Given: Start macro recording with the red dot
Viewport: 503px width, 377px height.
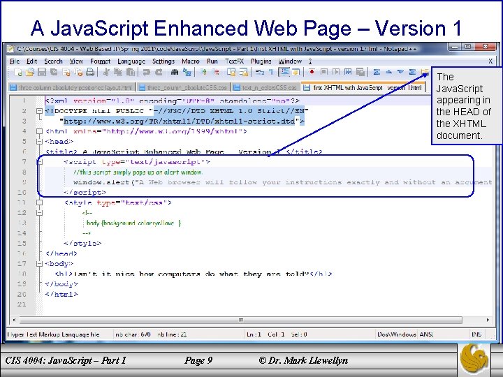Looking at the screenshot, I should click(312, 72).
